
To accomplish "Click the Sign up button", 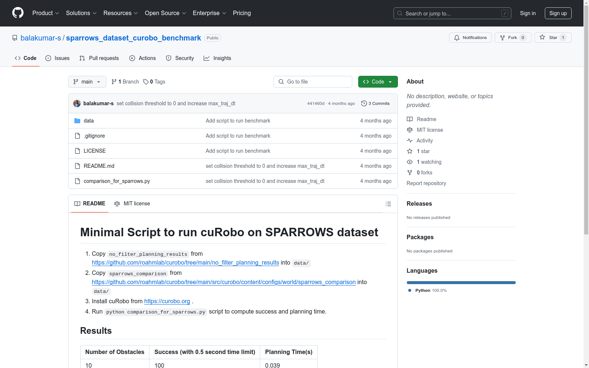I will pos(558,13).
